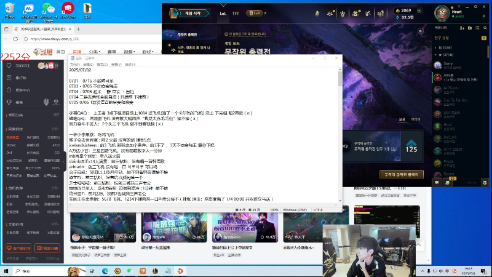
Task: Click the gold ARAM play button
Action: (x=402, y=175)
